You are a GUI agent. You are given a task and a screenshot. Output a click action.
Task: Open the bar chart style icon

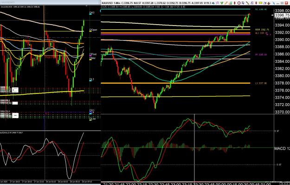231,3
